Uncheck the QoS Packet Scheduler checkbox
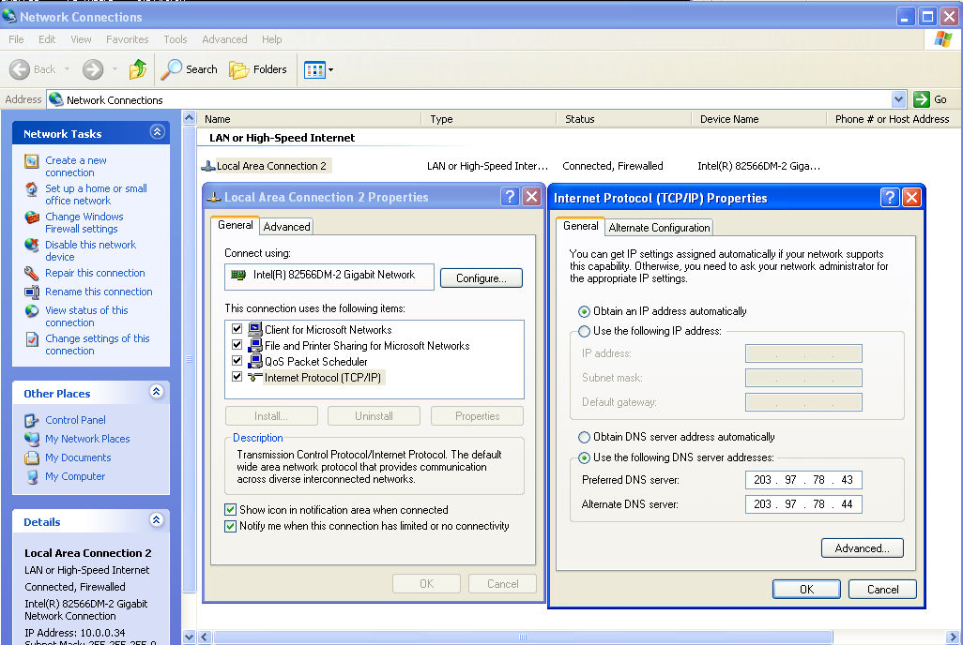The image size is (963, 645). pyautogui.click(x=237, y=361)
